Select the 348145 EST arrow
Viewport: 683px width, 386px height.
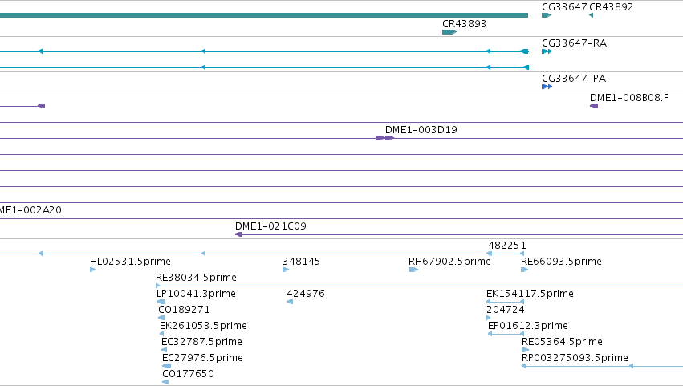pyautogui.click(x=286, y=270)
